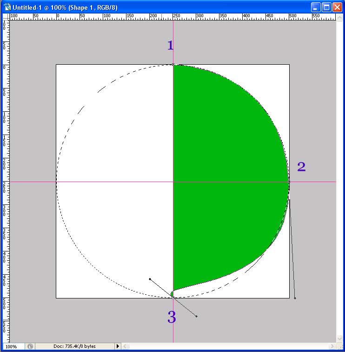This screenshot has width=345, height=352.
Task: Click the vertical scrollbar down arrow
Action: [339, 339]
